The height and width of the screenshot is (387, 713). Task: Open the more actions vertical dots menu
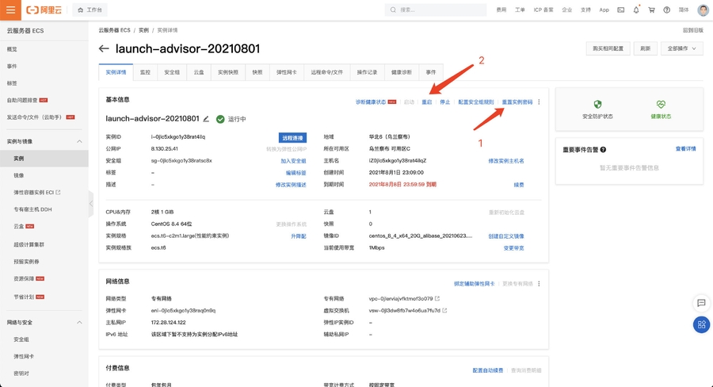click(x=539, y=102)
